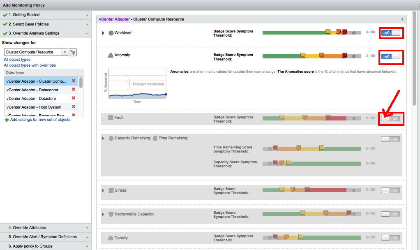Disable the Workload badge toggle
Screen dimensions: 420x250
[x=390, y=33]
